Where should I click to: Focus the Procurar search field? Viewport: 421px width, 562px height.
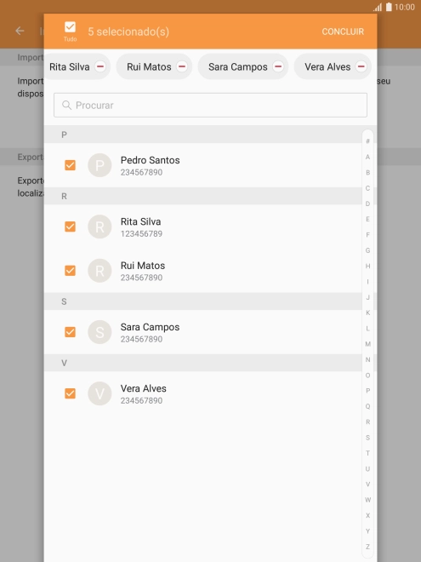pyautogui.click(x=211, y=105)
